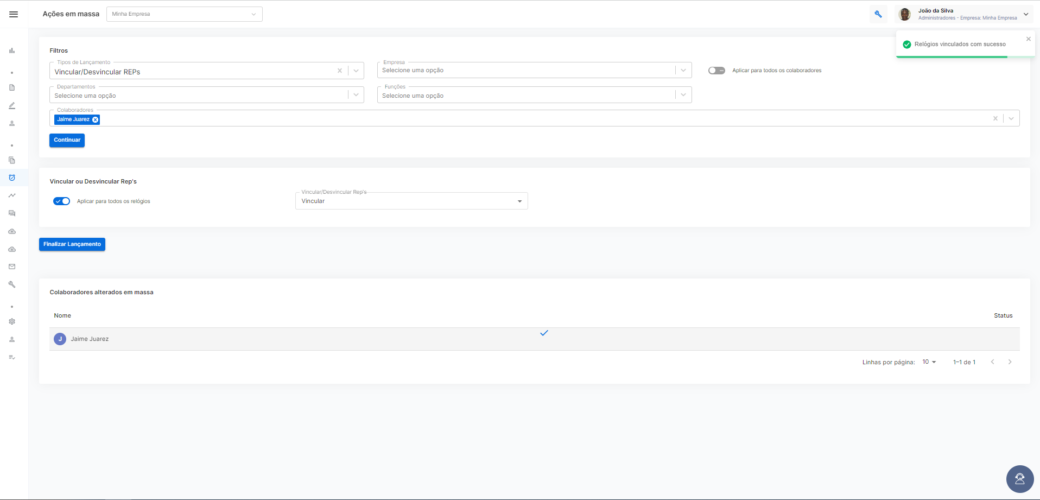Click the 1–1 de 1 pagination text
Viewport: 1040px width, 500px height.
[x=964, y=362]
